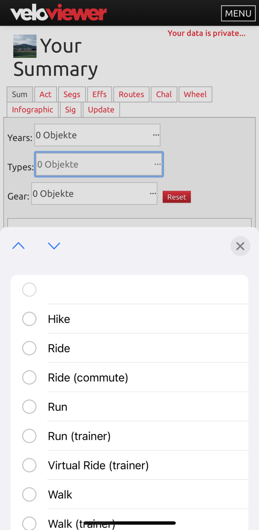Viewport: 259px width, 530px height.
Task: Select the blank empty radio option
Action: coord(29,290)
